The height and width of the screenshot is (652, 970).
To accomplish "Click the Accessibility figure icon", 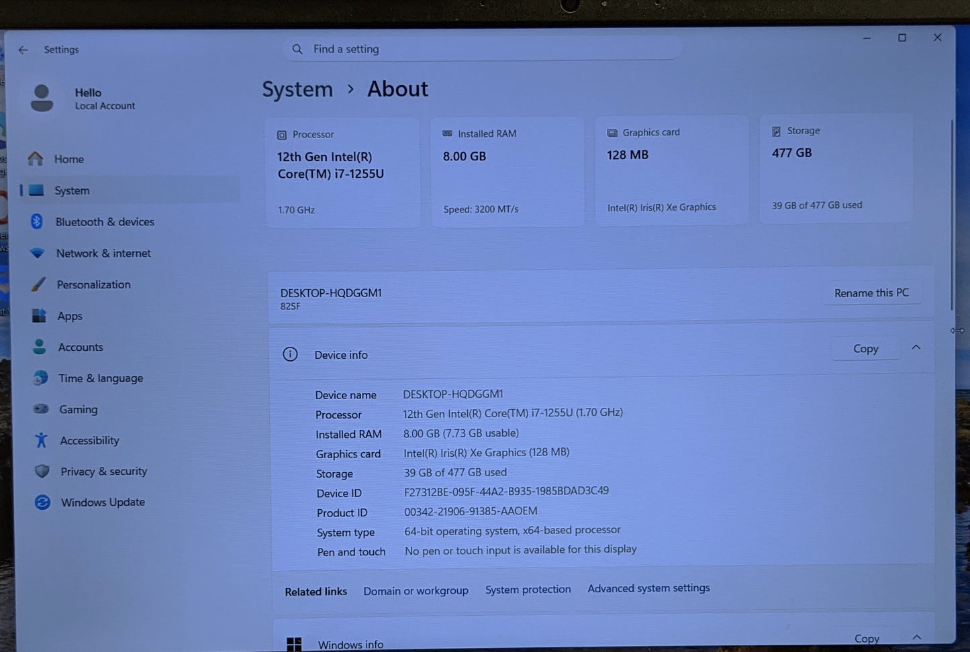I will 41,440.
